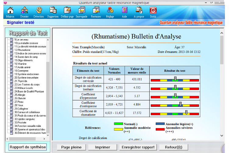Select the Sauvegarde backup icon
The width and height of the screenshot is (231, 153).
[x=81, y=12]
